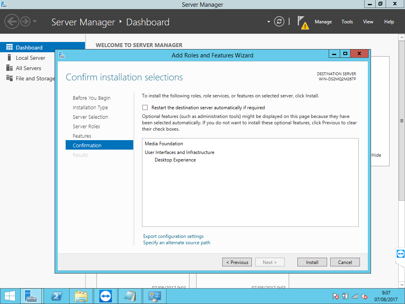Open the notifications flag with warning
405x304 pixels.
pos(303,23)
